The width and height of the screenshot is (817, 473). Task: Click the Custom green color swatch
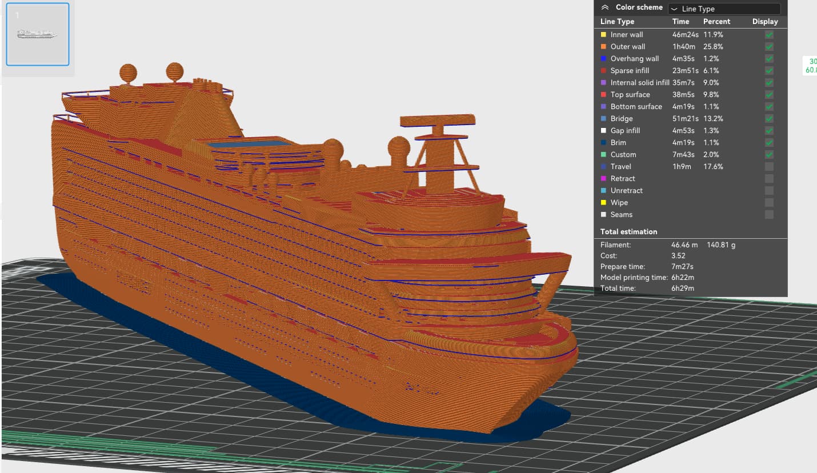coord(603,154)
